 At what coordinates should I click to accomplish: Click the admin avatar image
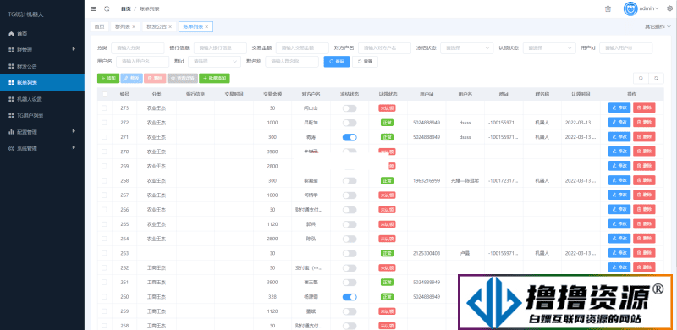[630, 8]
